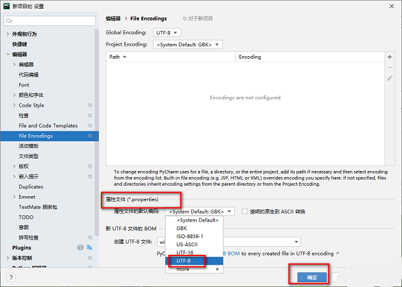The image size is (402, 287).
Task: Expand the 外观和行为 tree node
Action: [7, 34]
